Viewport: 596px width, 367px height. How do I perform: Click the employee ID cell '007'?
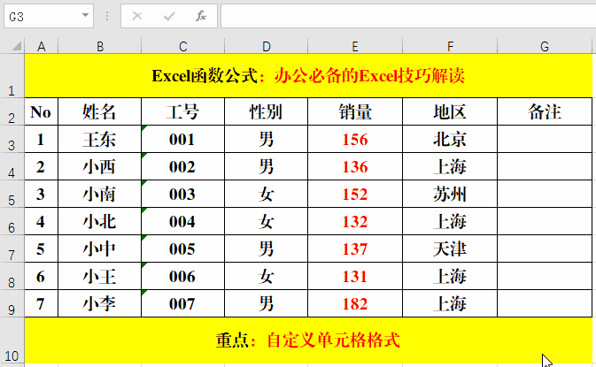pyautogui.click(x=182, y=303)
